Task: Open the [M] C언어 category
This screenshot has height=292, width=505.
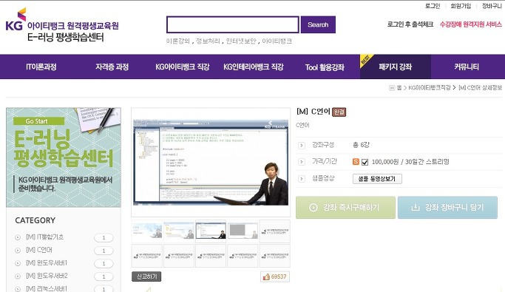Action: (x=39, y=250)
